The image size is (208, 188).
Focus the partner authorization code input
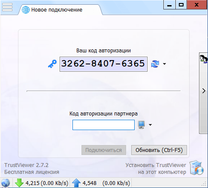[103, 125]
